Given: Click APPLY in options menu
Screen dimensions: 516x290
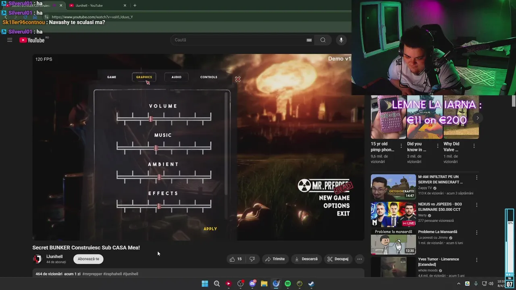Looking at the screenshot, I should click(x=210, y=229).
